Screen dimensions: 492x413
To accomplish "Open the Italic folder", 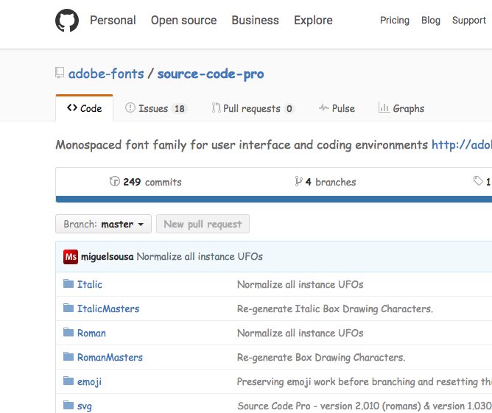I will (x=90, y=284).
